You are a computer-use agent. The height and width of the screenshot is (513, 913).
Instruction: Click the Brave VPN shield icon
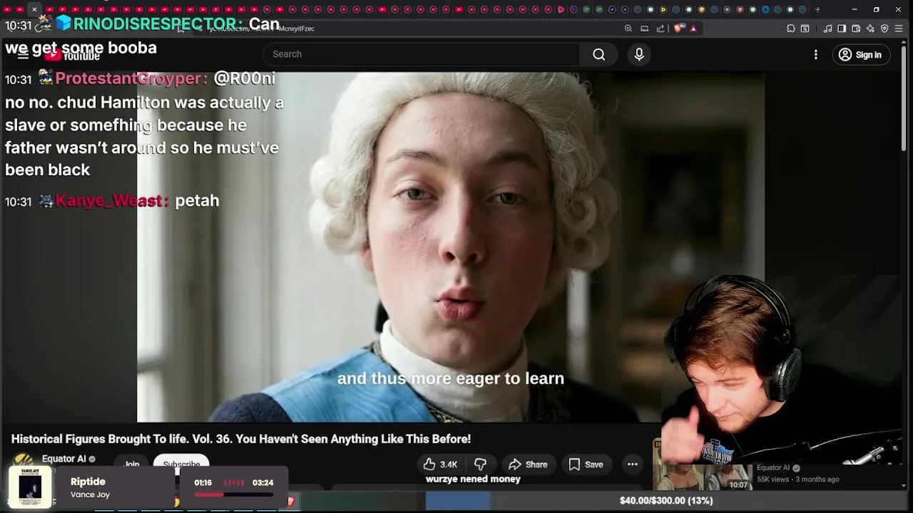pyautogui.click(x=884, y=28)
